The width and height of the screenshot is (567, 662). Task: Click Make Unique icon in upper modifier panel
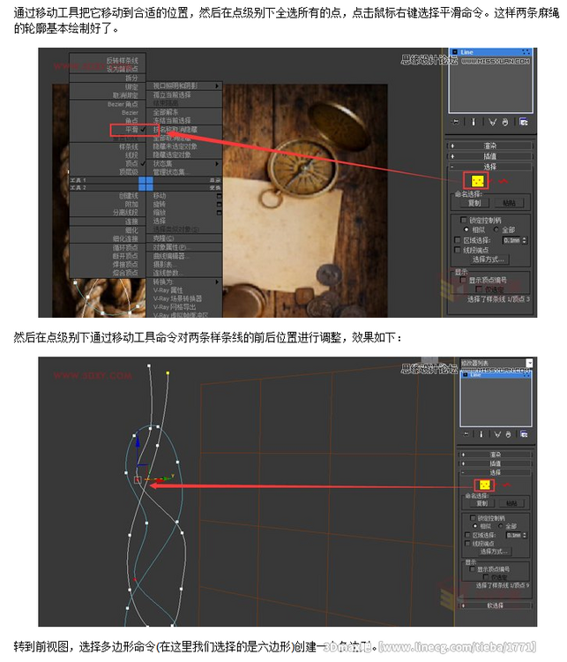click(492, 122)
